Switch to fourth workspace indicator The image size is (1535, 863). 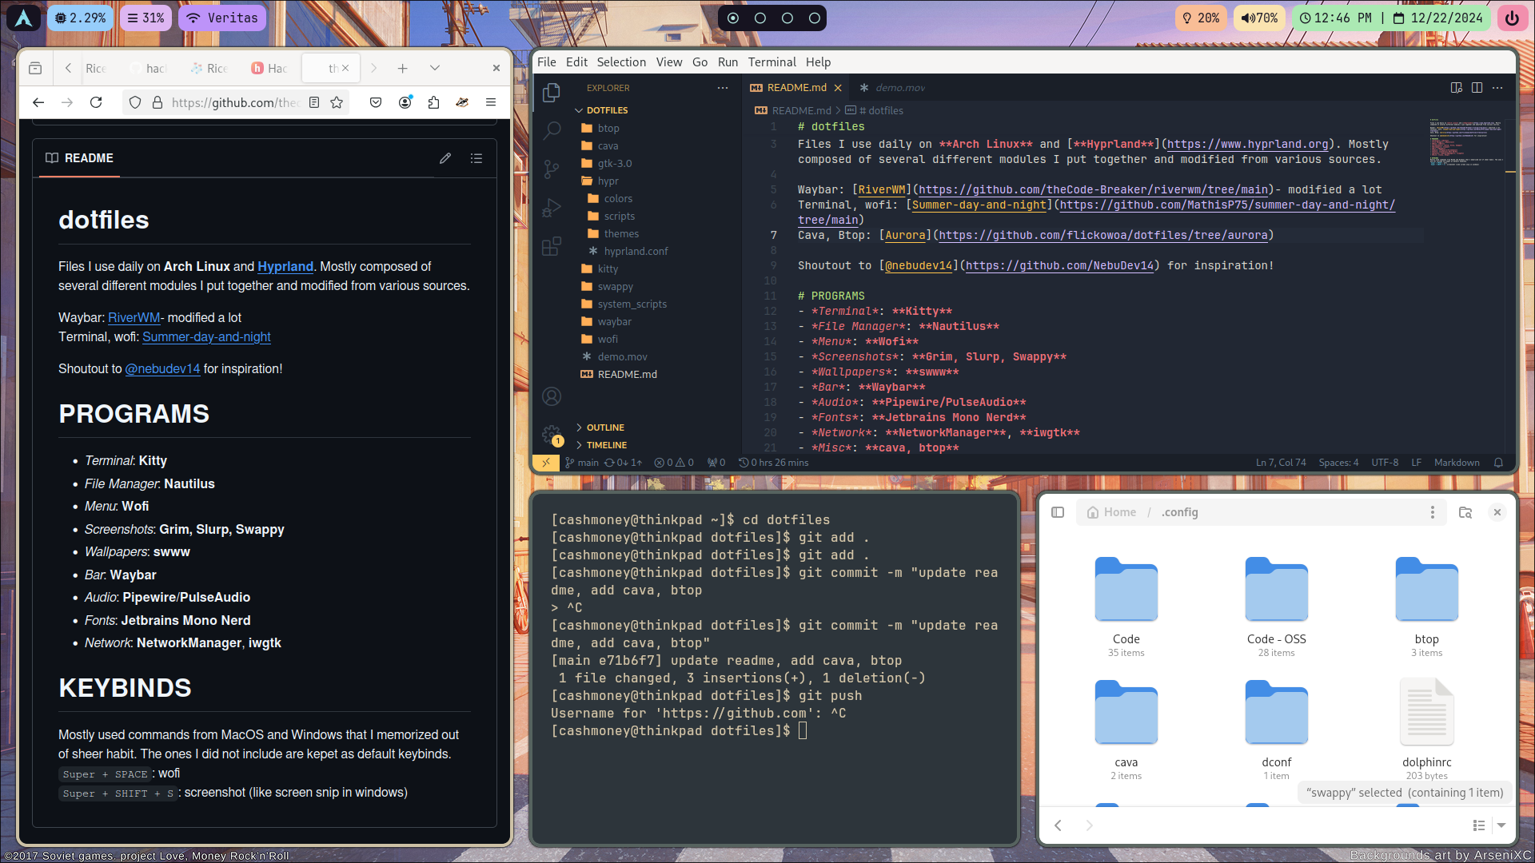click(815, 18)
